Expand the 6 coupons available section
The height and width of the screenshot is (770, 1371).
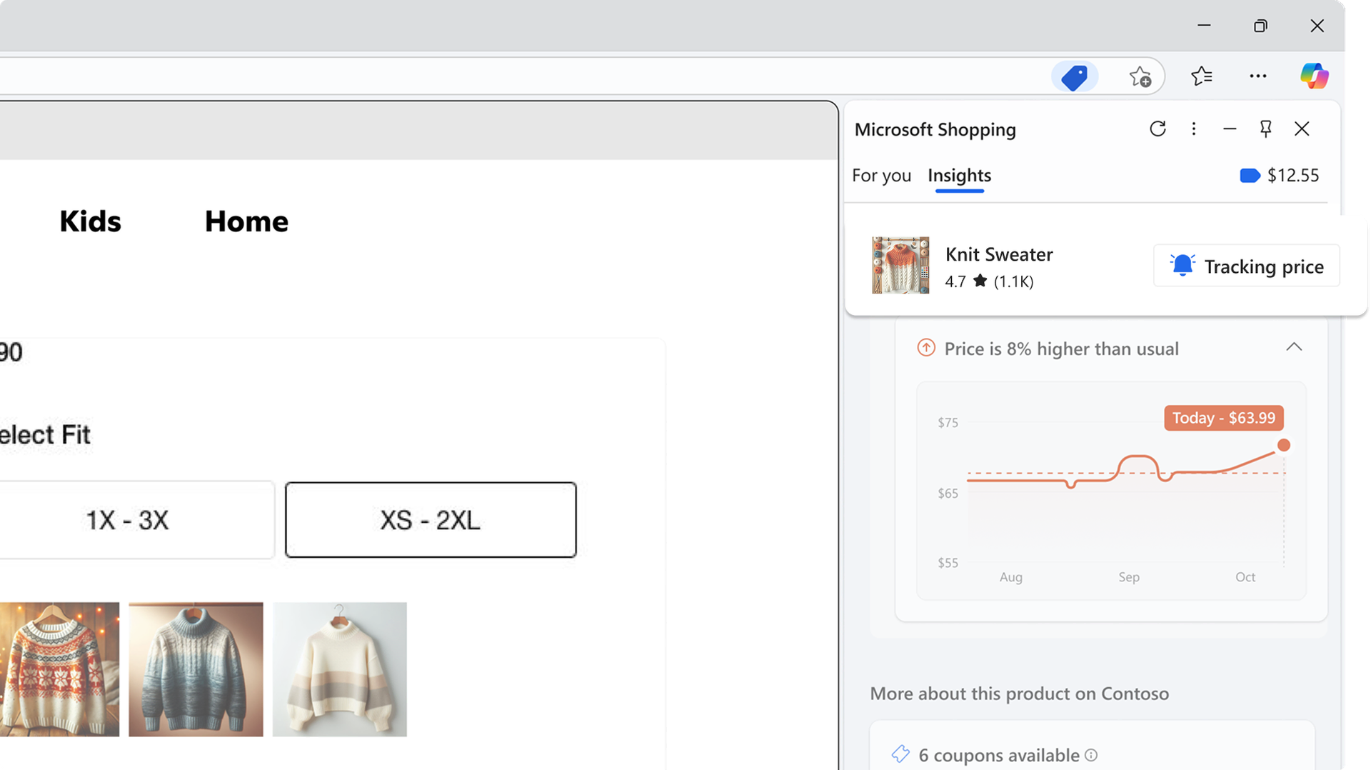(998, 755)
